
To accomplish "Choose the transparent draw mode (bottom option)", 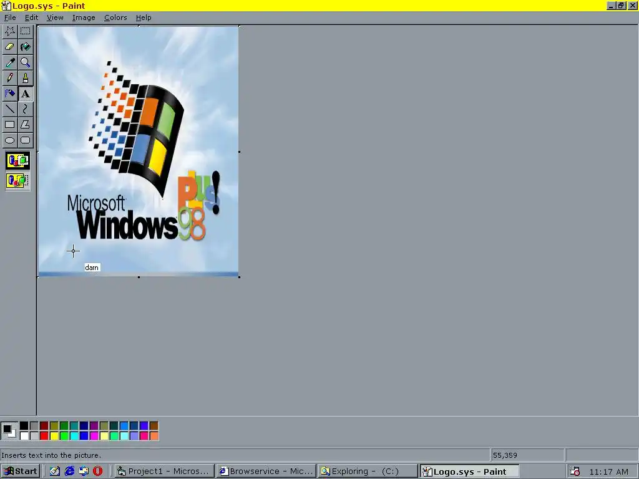I will pyautogui.click(x=18, y=180).
